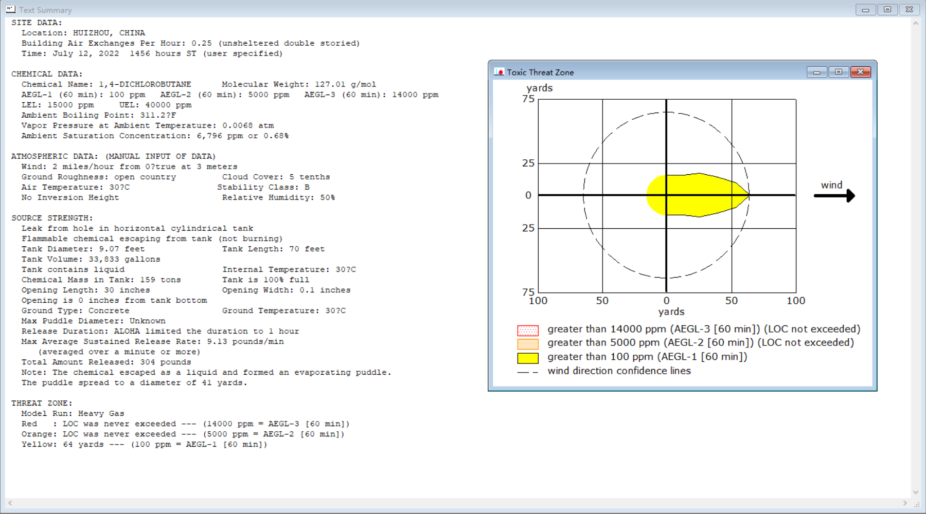Viewport: 926px width, 514px height.
Task: Click the black wind direction arrow
Action: (834, 195)
